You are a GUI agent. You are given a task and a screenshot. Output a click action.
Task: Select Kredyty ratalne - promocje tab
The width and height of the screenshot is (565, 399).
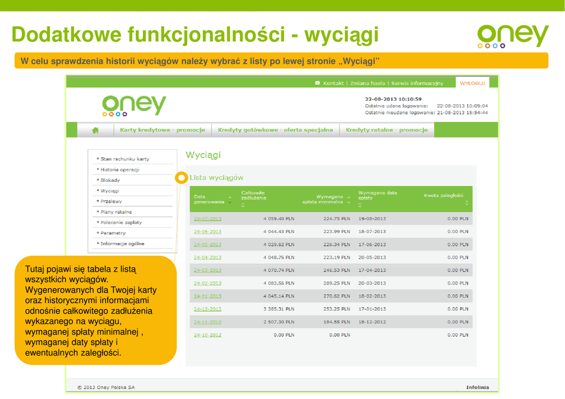tap(387, 130)
